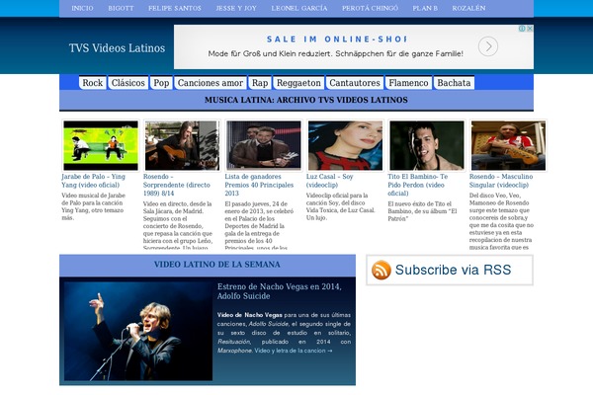Open PEROTÁ CHINGÓ from the top navigation

tap(370, 8)
